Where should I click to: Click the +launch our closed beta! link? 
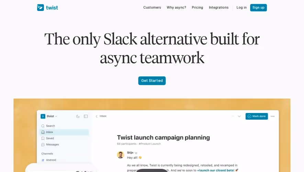click(216, 170)
